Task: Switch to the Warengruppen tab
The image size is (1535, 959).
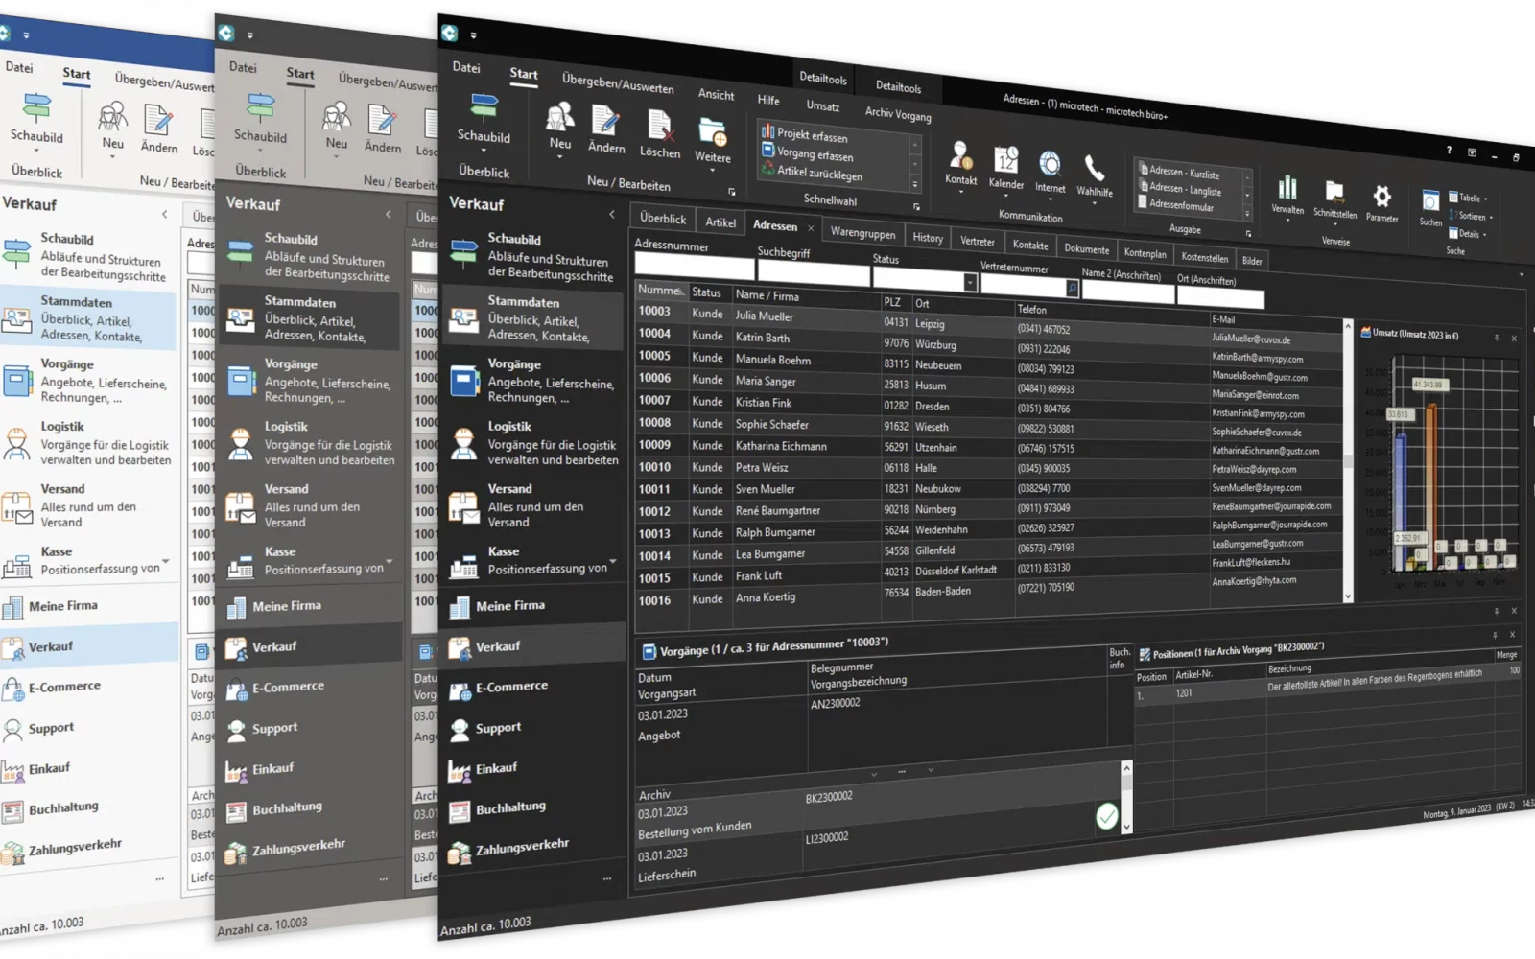Action: point(862,233)
